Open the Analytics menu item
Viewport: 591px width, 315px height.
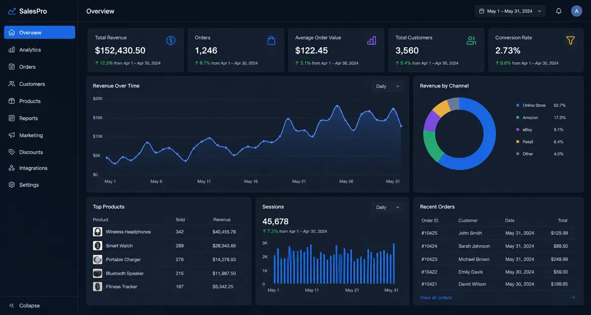tap(39, 50)
